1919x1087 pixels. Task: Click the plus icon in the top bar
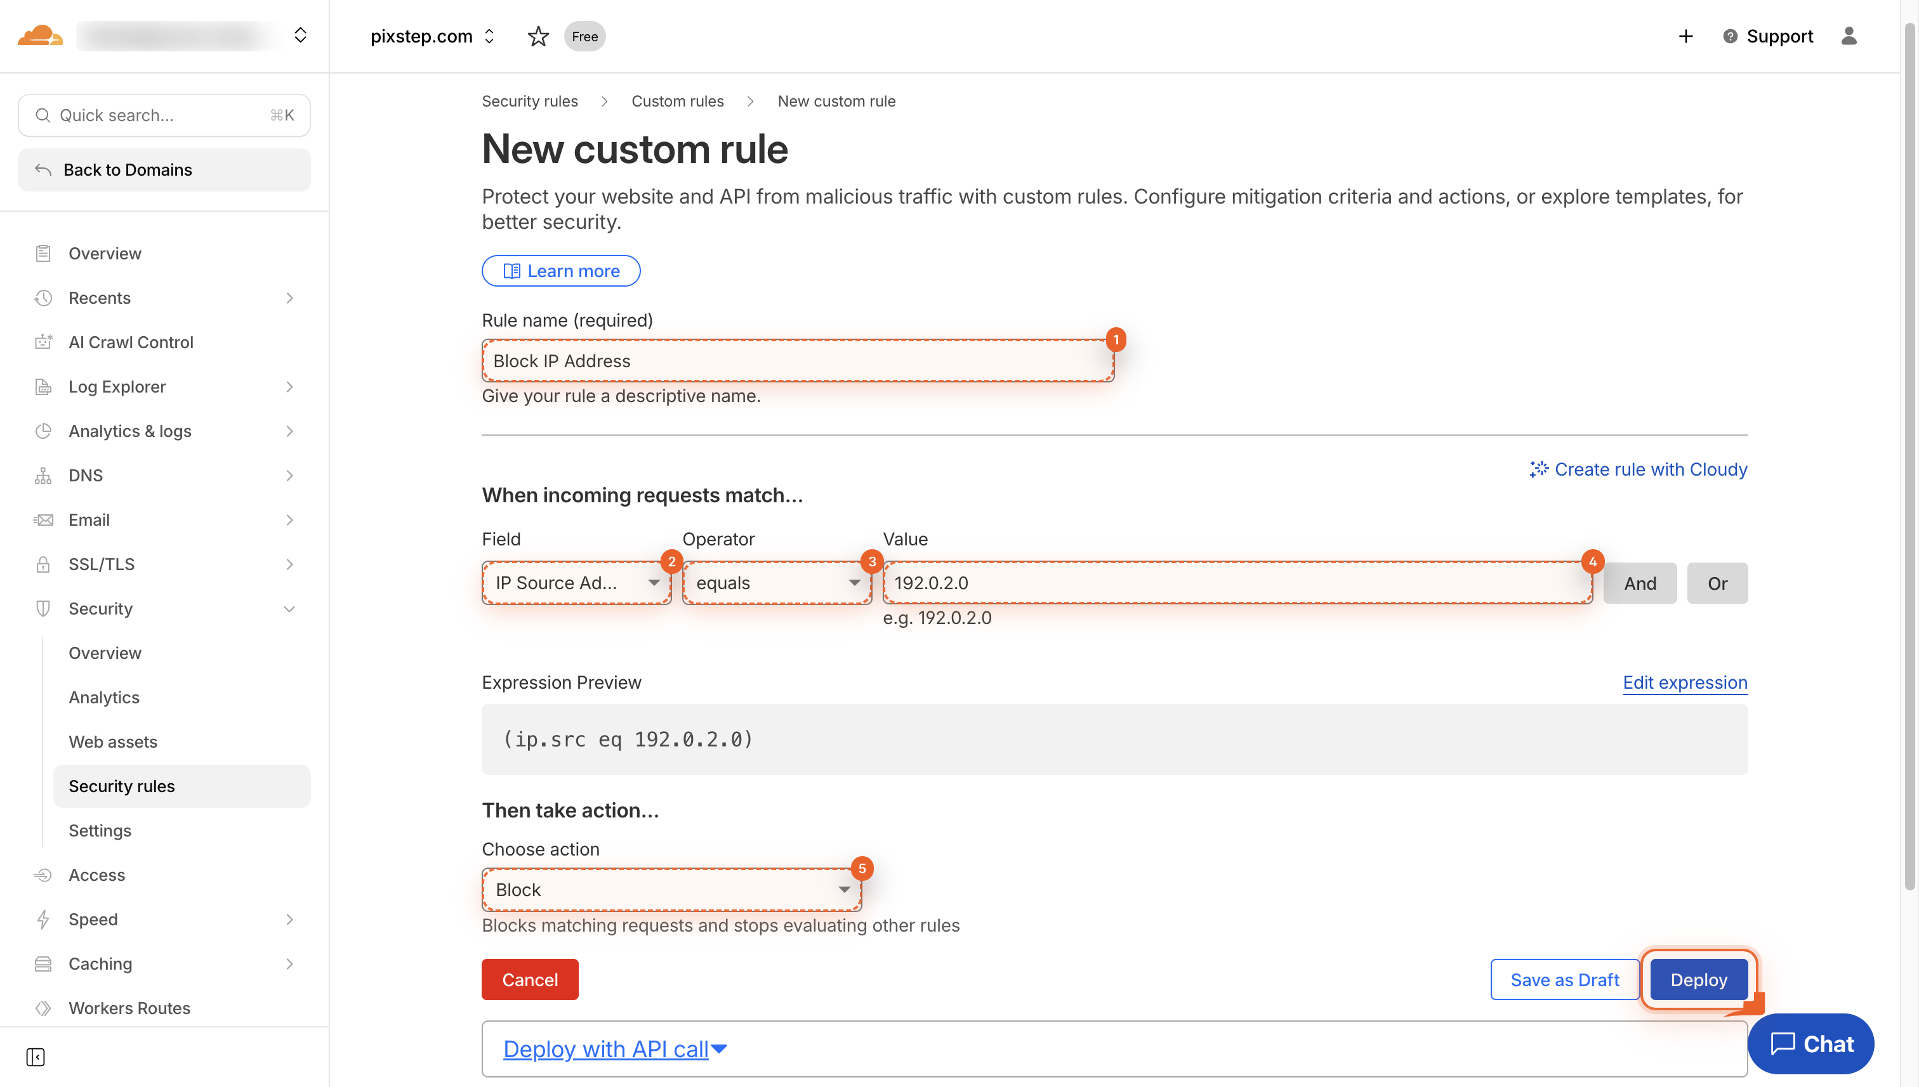[1685, 36]
